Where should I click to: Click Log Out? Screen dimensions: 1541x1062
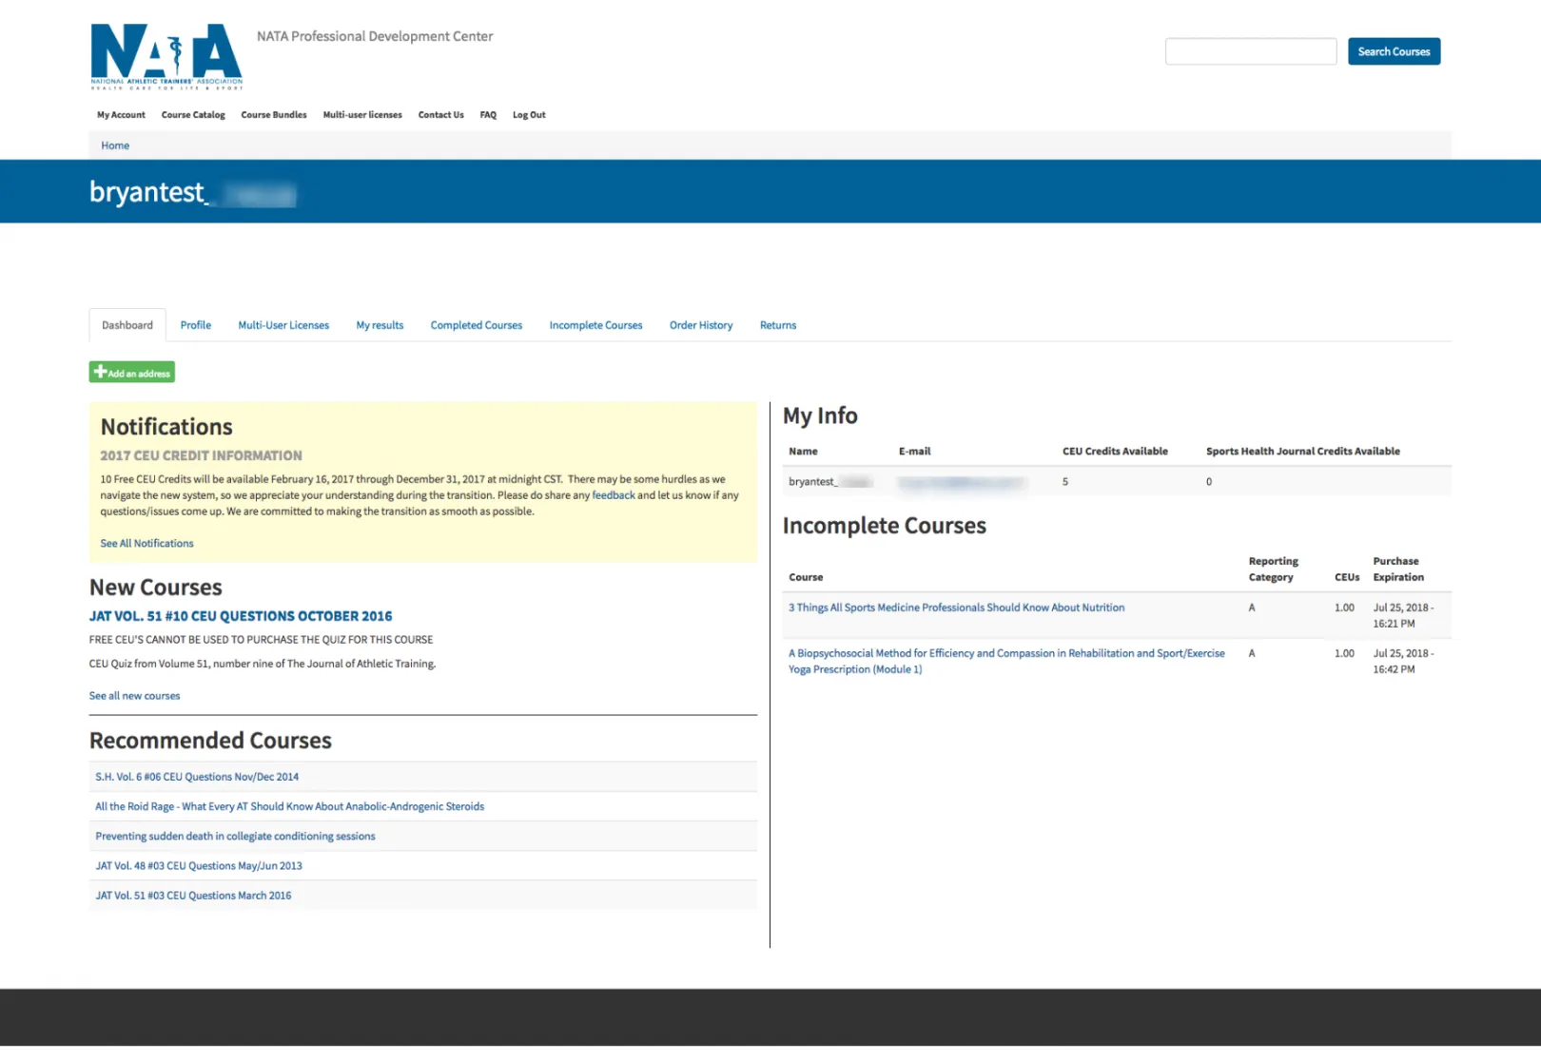[x=529, y=115]
